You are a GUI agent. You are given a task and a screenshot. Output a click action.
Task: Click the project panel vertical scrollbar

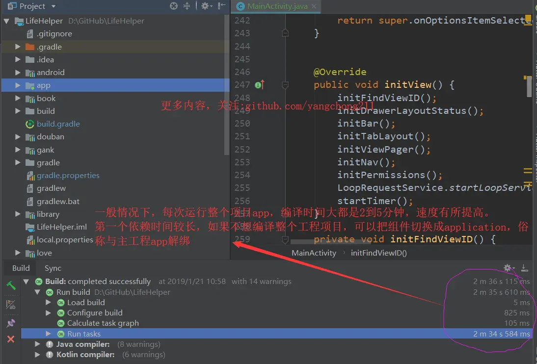(x=226, y=85)
